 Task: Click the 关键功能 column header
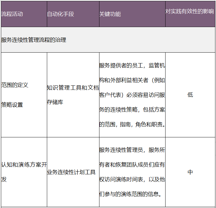click(110, 14)
